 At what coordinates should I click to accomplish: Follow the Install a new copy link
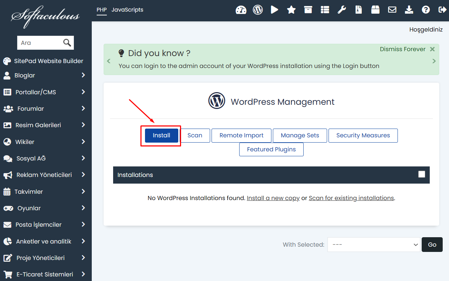point(273,198)
